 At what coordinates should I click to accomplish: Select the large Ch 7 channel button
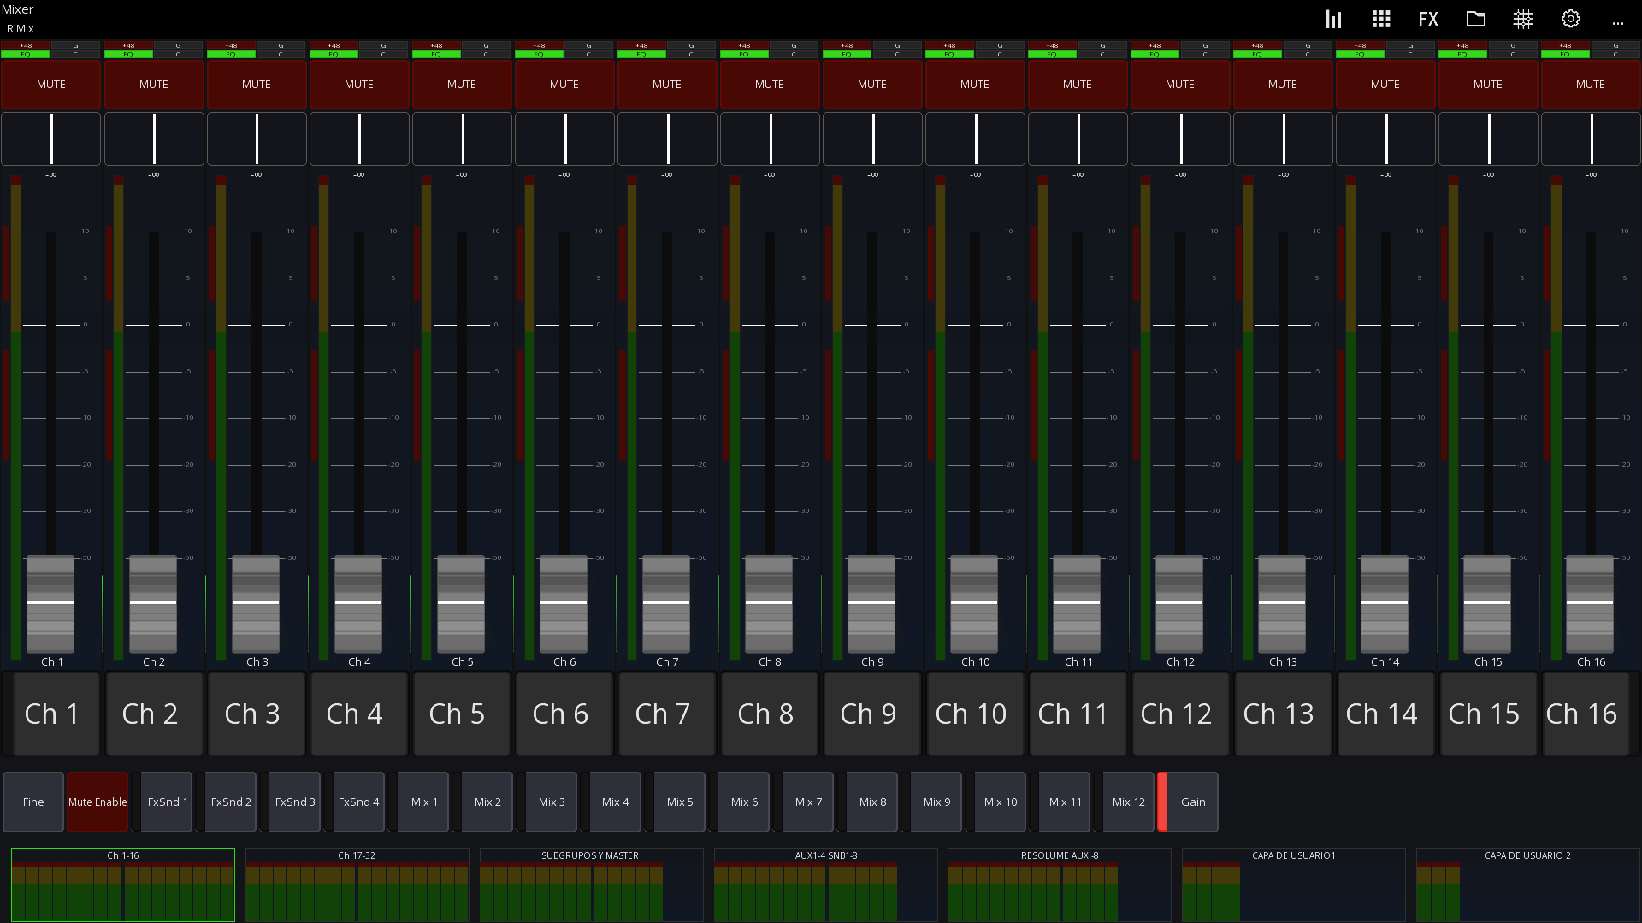(667, 714)
